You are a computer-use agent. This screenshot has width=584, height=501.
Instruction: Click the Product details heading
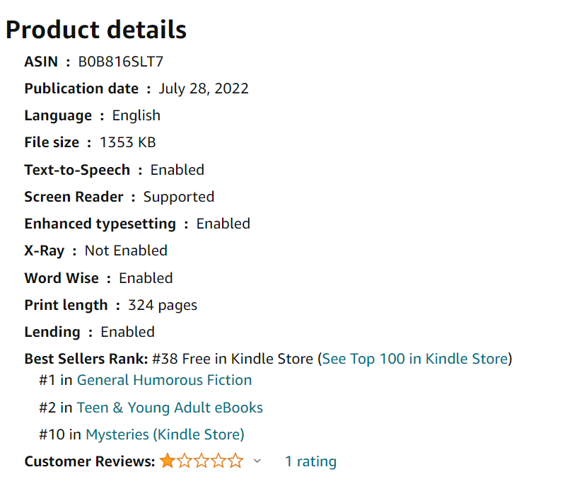coord(96,30)
